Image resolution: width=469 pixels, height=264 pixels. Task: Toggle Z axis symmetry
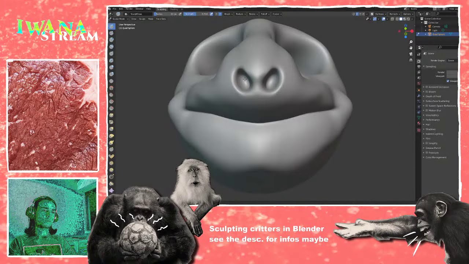363,14
